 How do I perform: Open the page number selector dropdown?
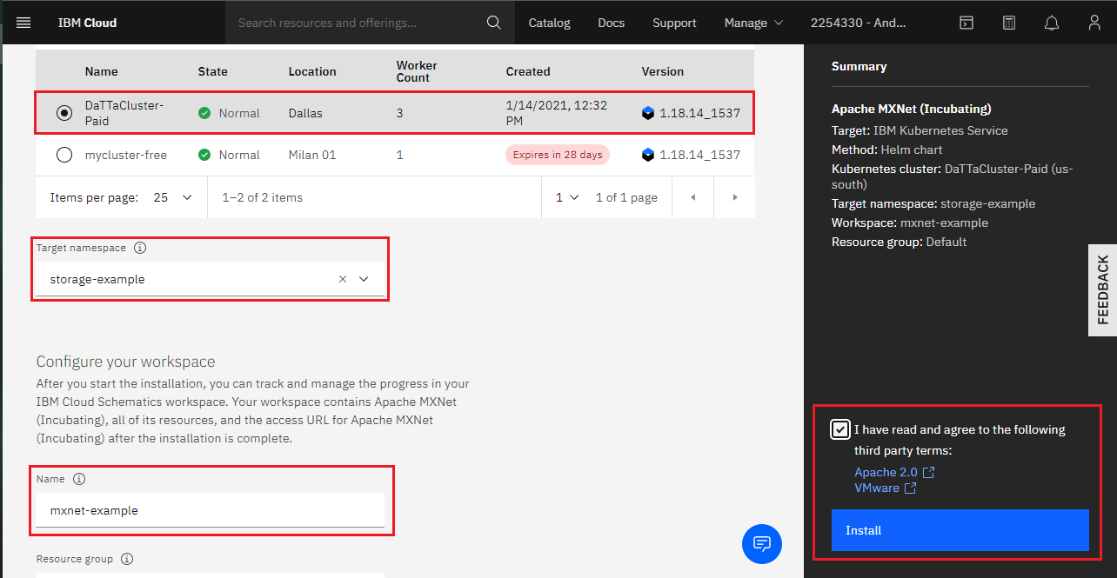pyautogui.click(x=567, y=197)
